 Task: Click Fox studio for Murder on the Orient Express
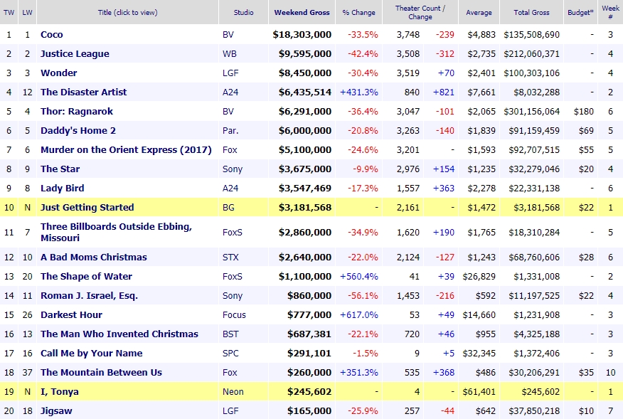[230, 150]
